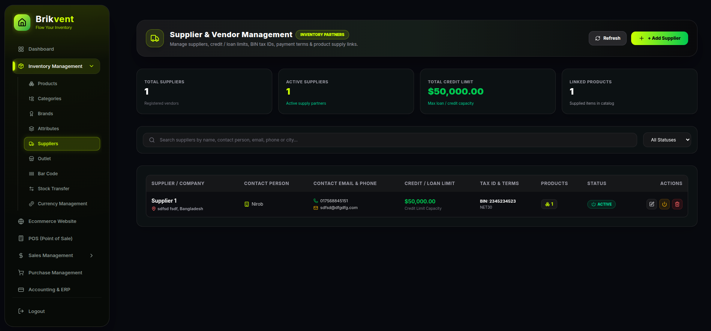The height and width of the screenshot is (331, 711).
Task: Click the Accounting & ERP card icon
Action: (x=21, y=290)
